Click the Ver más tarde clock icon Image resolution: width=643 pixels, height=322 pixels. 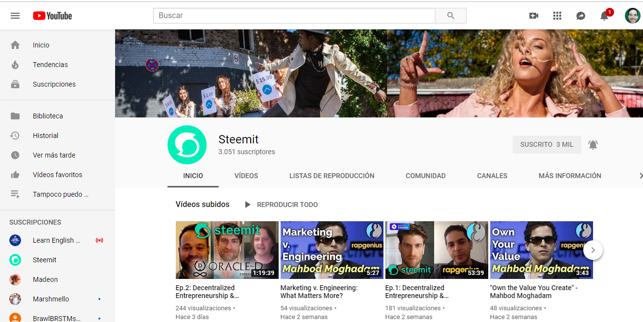(15, 155)
